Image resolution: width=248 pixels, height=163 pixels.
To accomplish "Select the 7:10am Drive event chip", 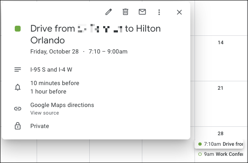I will coord(219,144).
